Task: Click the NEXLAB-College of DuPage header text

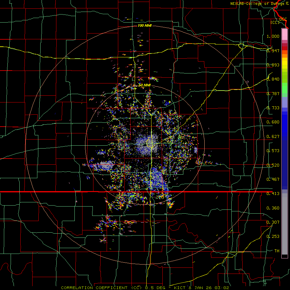Action: pyautogui.click(x=258, y=4)
